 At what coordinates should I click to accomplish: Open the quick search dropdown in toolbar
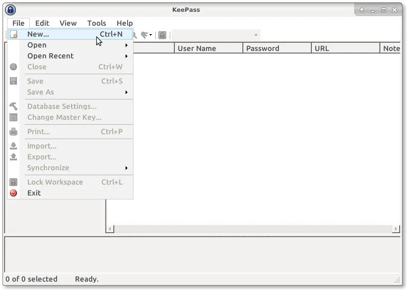[256, 35]
